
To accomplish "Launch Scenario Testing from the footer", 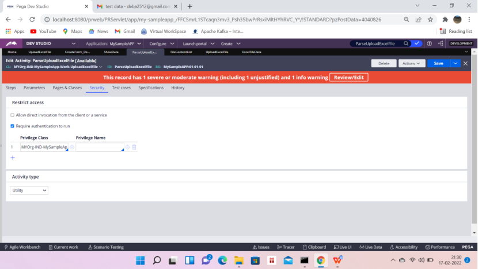I will [x=106, y=247].
